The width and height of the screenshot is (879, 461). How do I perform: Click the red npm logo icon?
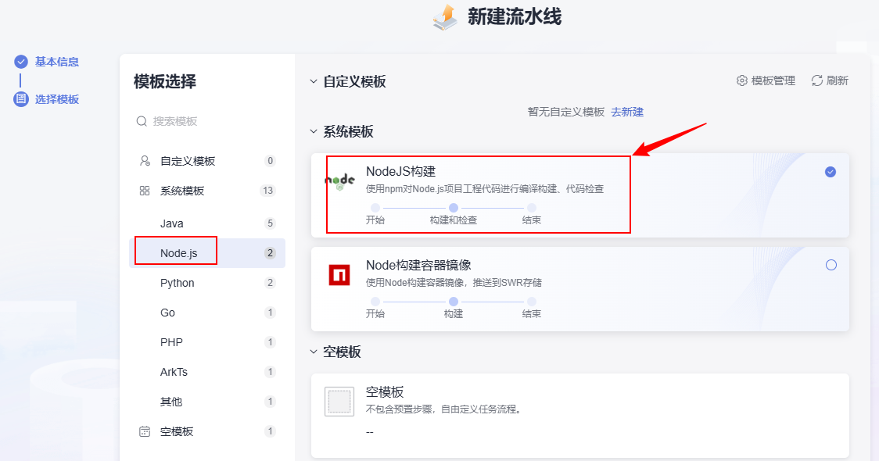[339, 275]
